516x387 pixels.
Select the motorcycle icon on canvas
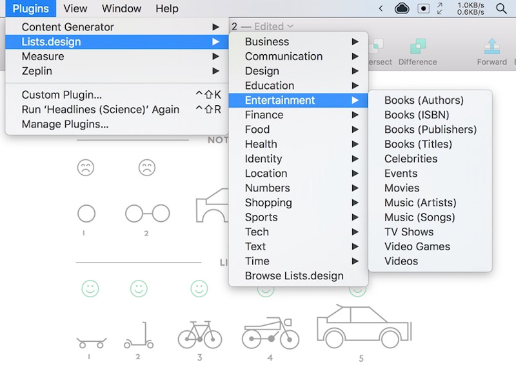270,333
